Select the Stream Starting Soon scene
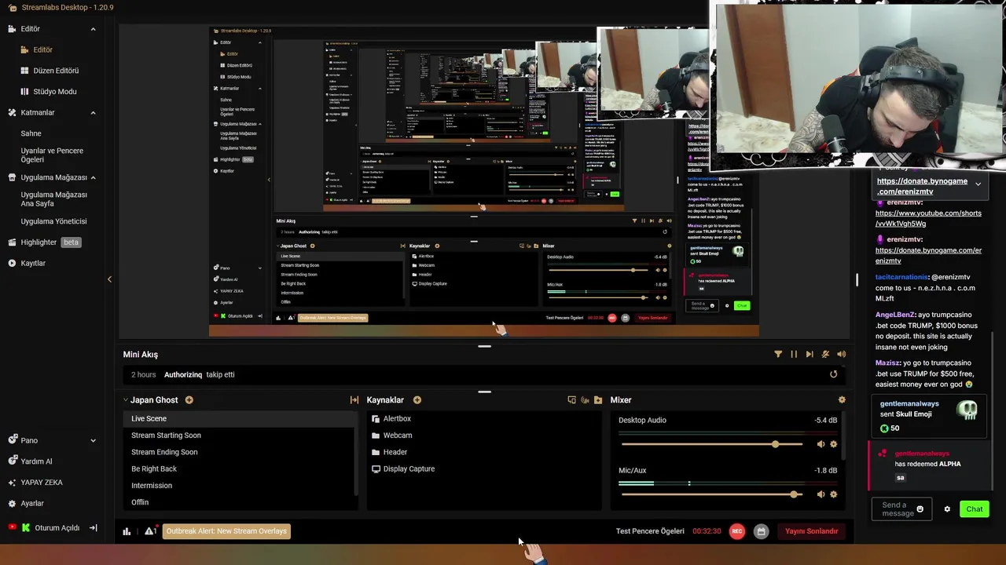This screenshot has height=565, width=1006. tap(240, 436)
